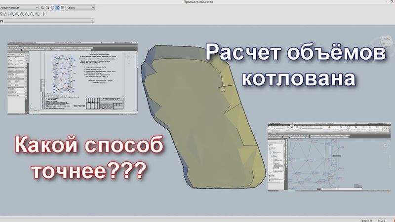Click the ViewCube top face labeled Верх

[x=386, y=40]
